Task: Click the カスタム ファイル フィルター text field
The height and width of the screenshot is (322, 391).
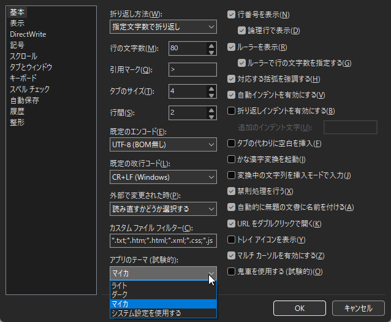Action: (x=163, y=240)
